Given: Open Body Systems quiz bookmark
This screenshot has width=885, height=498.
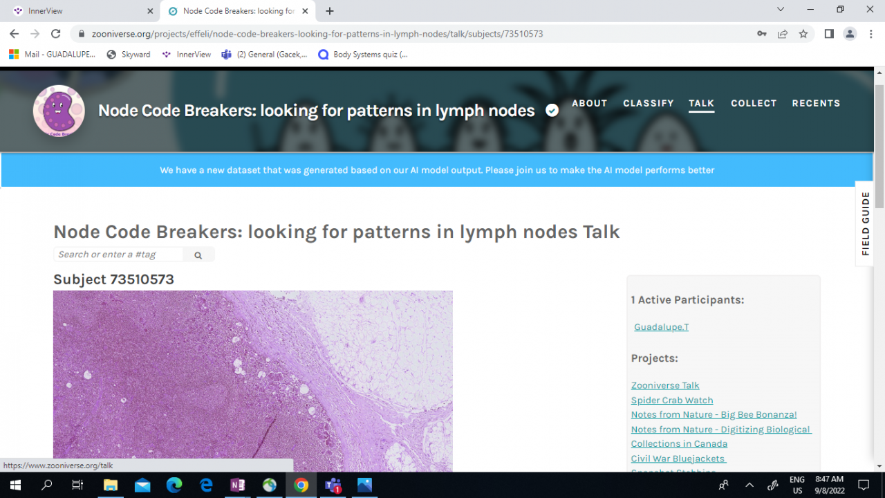Looking at the screenshot, I should [x=363, y=55].
